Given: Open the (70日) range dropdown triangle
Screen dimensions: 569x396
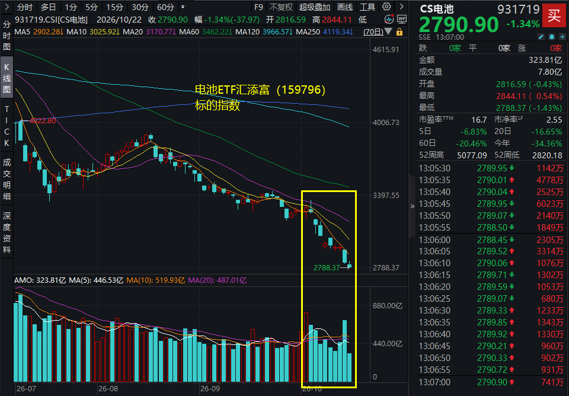Looking at the screenshot, I should pos(388,32).
